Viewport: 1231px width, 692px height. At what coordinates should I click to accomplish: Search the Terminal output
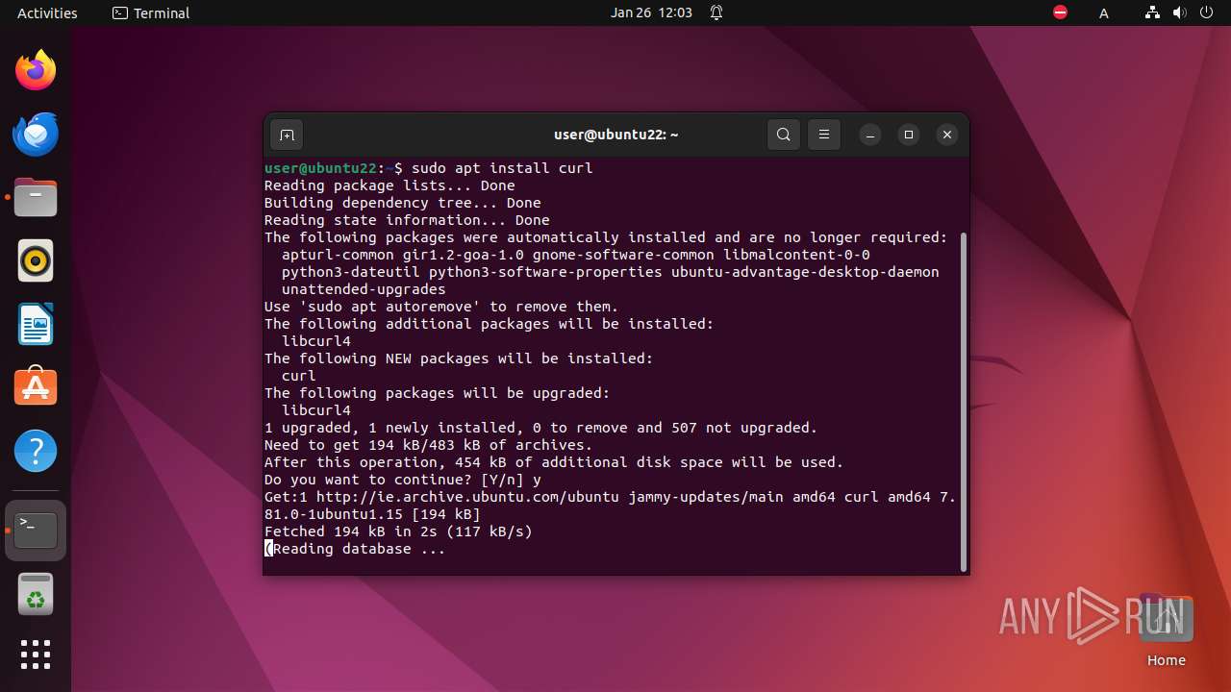point(784,135)
